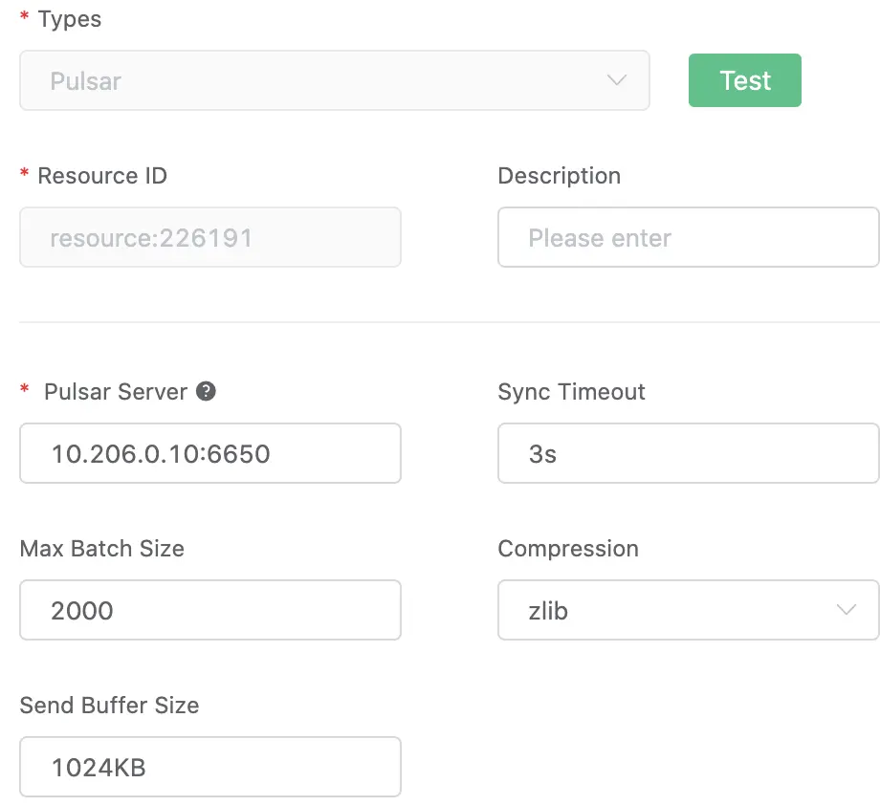
Task: Click the Resource ID field
Action: point(210,238)
